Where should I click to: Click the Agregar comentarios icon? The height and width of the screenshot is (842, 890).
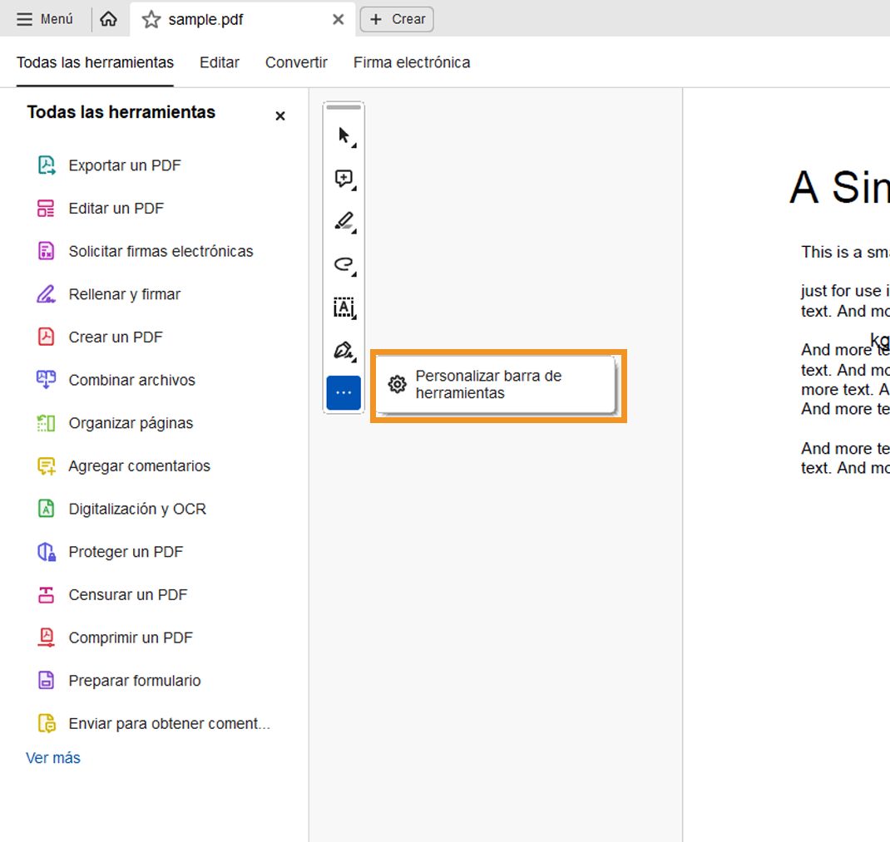pyautogui.click(x=47, y=465)
